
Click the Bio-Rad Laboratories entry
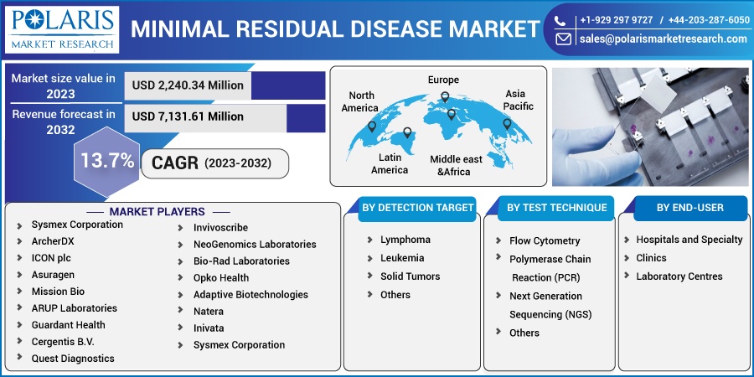[241, 261]
